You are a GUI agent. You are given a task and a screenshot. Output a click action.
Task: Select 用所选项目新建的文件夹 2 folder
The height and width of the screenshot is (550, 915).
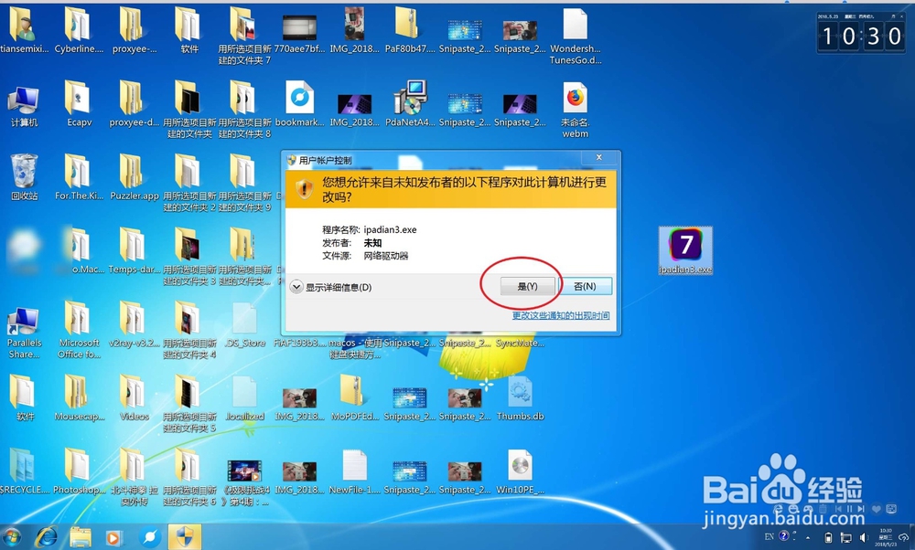point(189,184)
